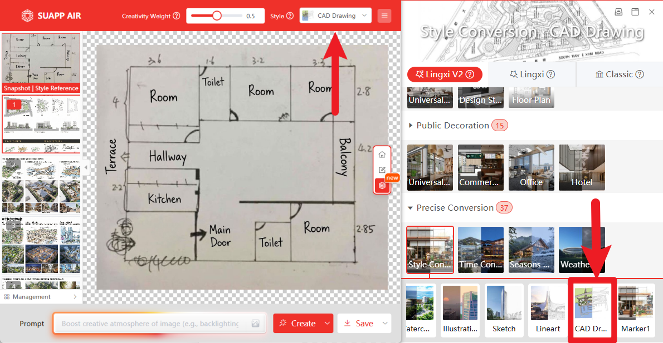Select the edit pencil icon on canvas toolbar

[x=382, y=170]
